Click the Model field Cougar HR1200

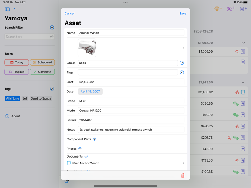[131, 110]
